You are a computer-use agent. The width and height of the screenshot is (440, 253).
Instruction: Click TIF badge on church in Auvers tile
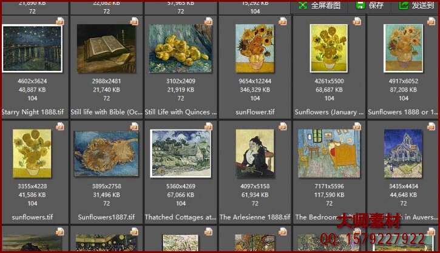tap(431, 126)
